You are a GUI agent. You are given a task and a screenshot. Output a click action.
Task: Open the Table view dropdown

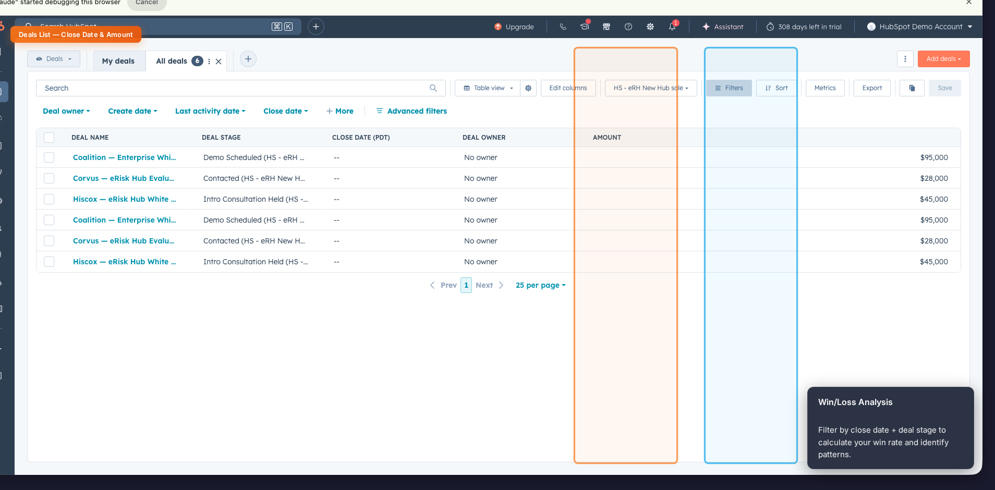(x=488, y=88)
